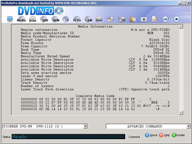Run the Pi Po scan icon
The image size is (192, 144).
coord(77,19)
